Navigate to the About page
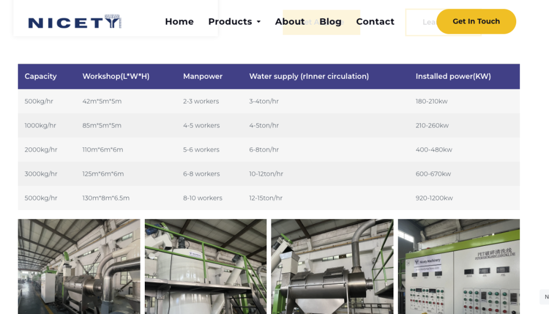Image resolution: width=549 pixels, height=314 pixels. (x=290, y=21)
